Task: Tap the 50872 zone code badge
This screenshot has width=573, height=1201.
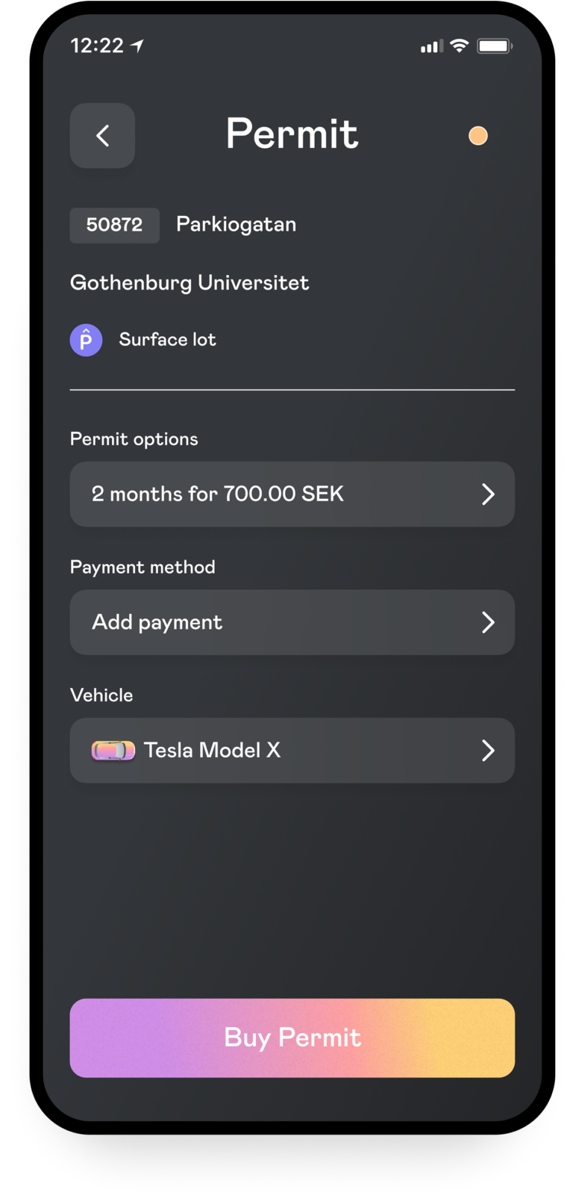Action: [114, 225]
